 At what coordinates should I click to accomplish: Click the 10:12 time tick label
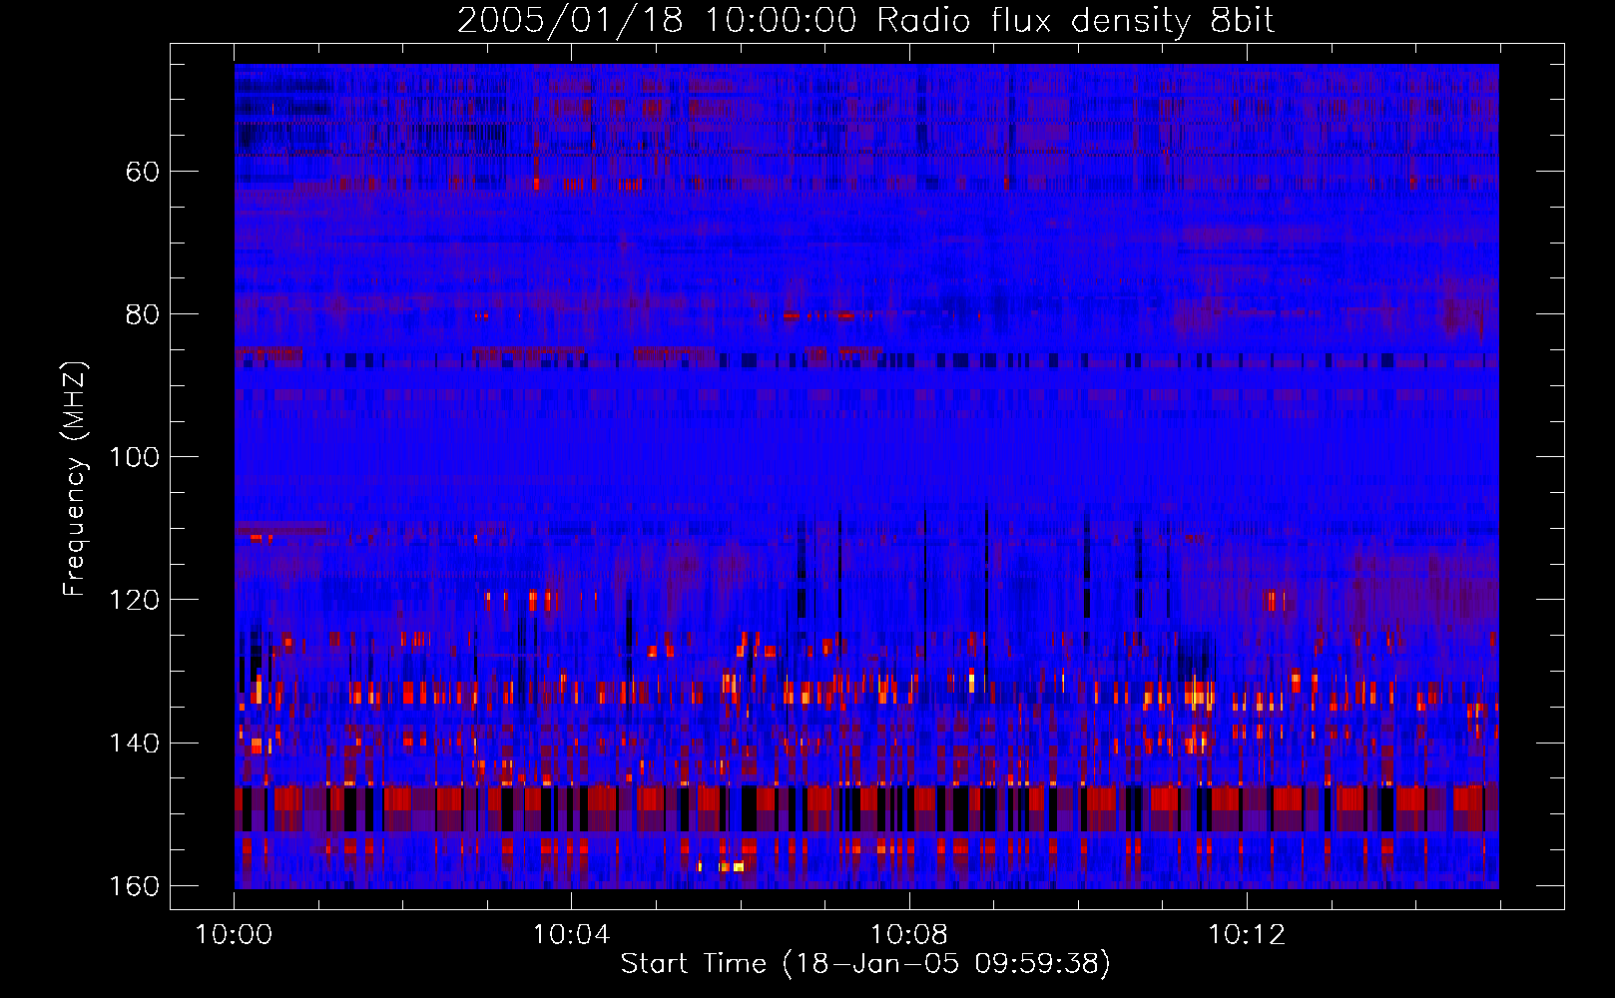pos(1246,935)
